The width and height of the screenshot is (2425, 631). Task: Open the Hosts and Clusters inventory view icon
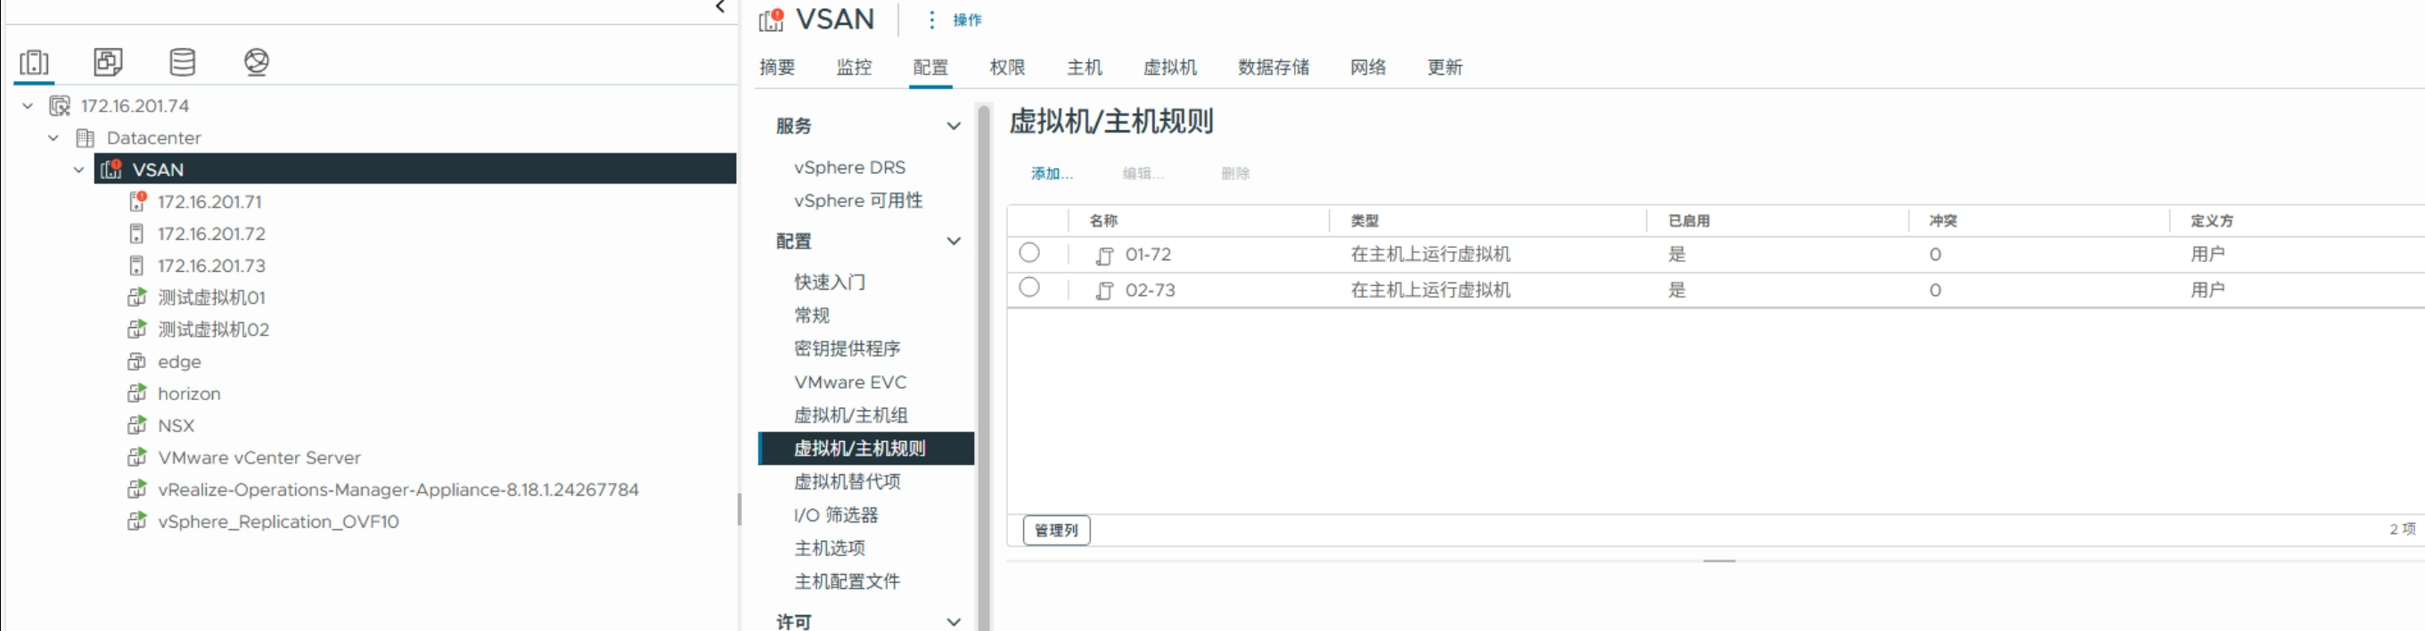[x=34, y=62]
